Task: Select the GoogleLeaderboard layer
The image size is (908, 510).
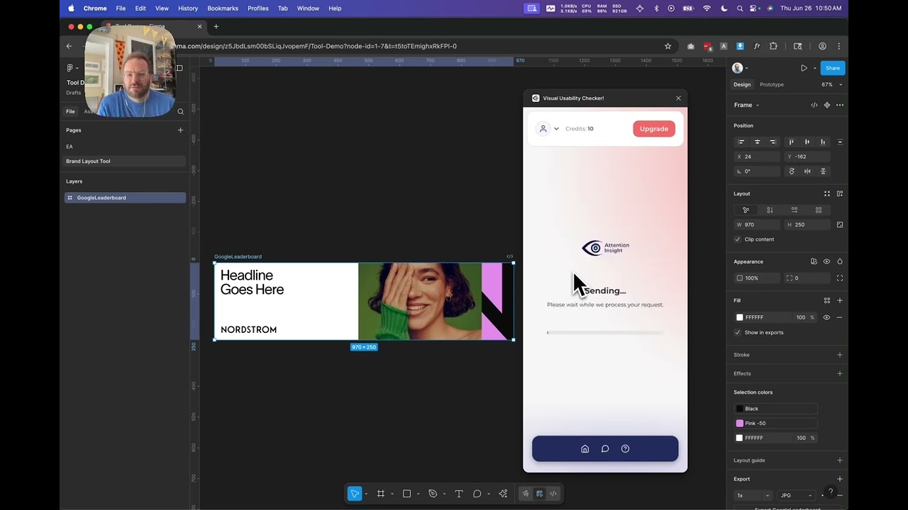Action: [x=125, y=198]
